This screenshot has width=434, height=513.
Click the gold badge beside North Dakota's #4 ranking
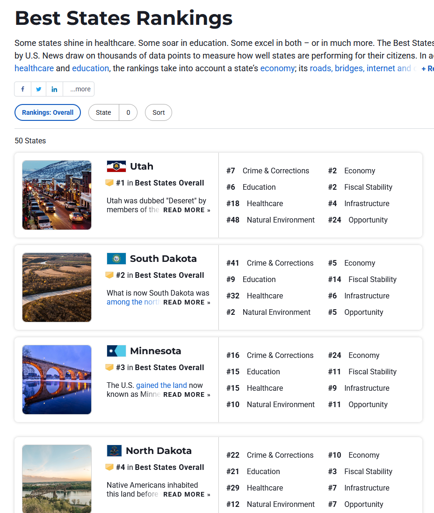pyautogui.click(x=109, y=467)
